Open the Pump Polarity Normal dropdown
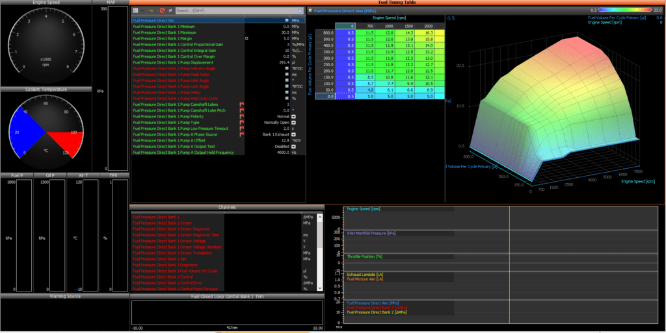 (x=293, y=116)
